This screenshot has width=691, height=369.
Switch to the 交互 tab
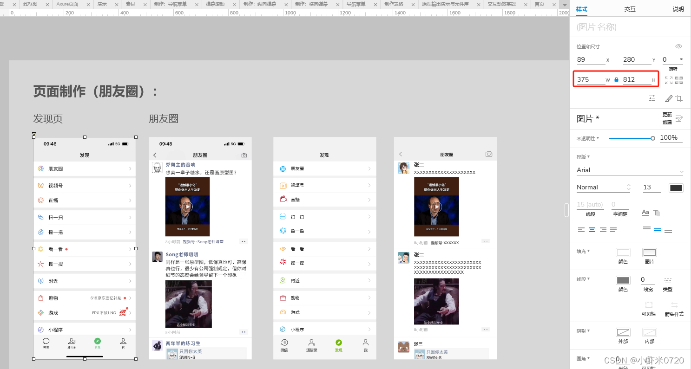click(x=630, y=9)
